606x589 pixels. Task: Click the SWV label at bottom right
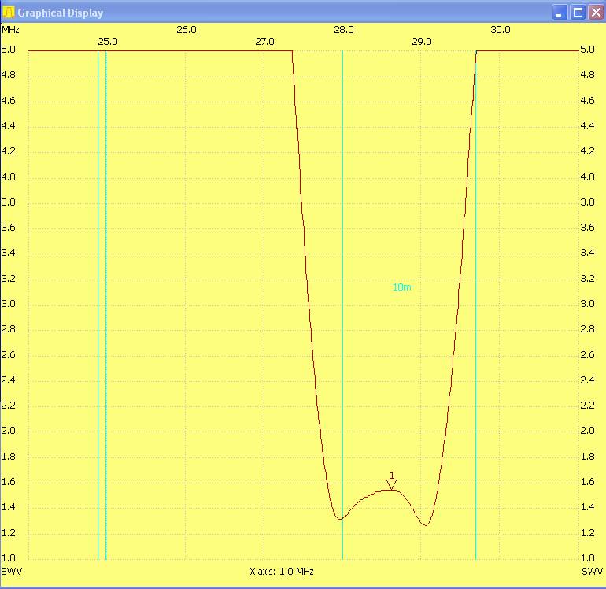591,570
